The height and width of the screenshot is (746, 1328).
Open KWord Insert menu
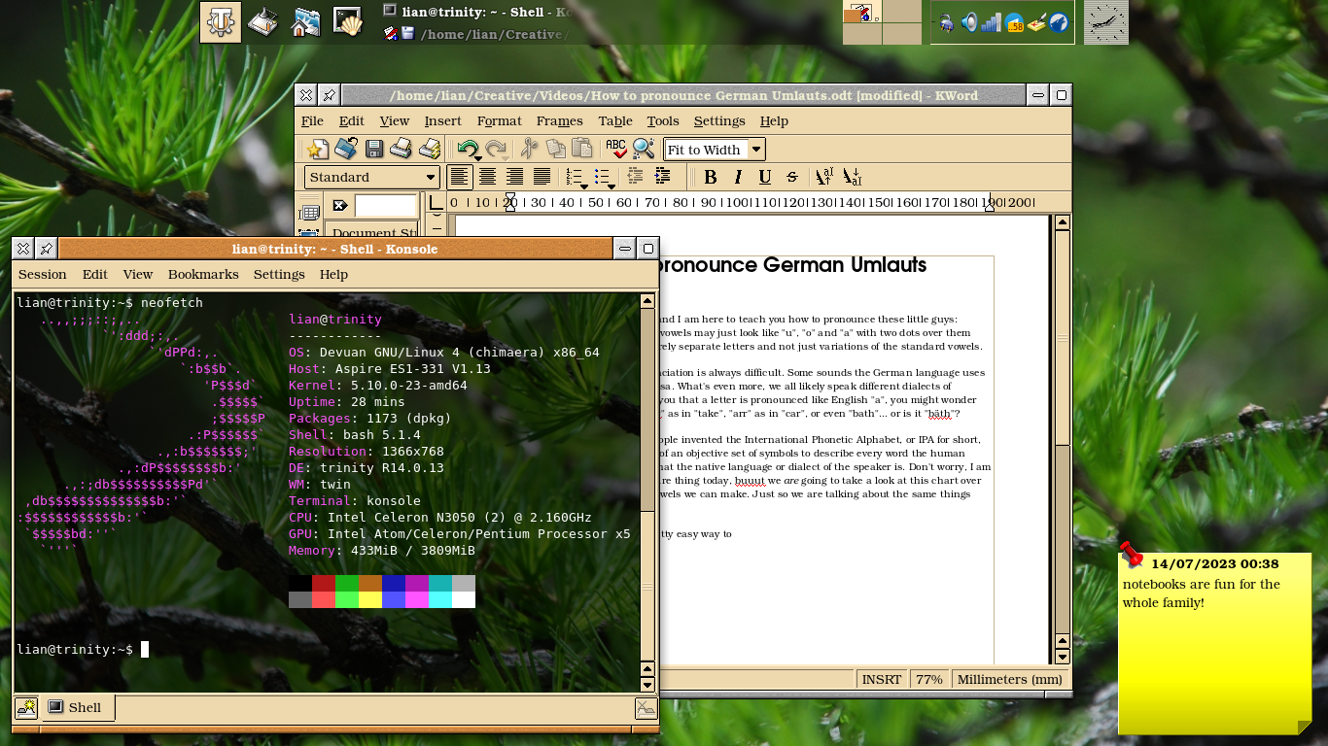(443, 121)
